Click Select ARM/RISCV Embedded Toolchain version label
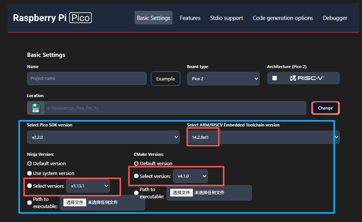The width and height of the screenshot is (362, 222). (x=233, y=125)
